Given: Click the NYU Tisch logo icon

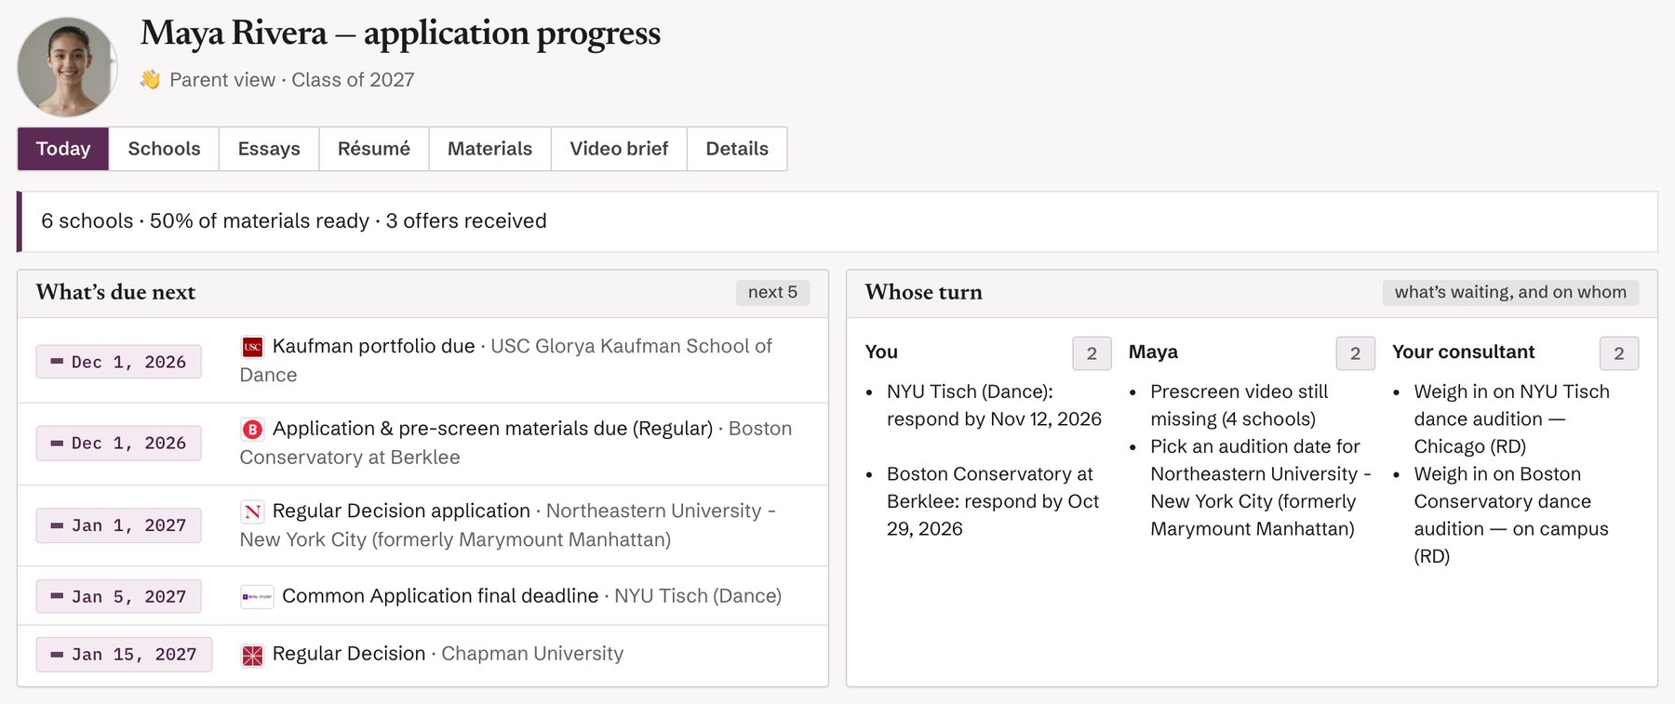Looking at the screenshot, I should point(257,596).
